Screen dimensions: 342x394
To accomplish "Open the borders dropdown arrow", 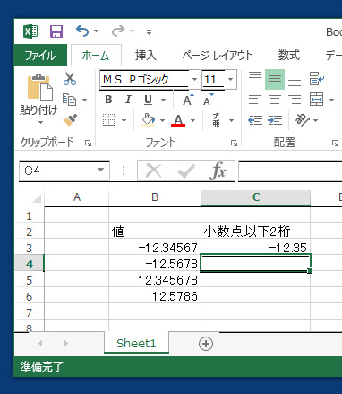I will [x=124, y=120].
